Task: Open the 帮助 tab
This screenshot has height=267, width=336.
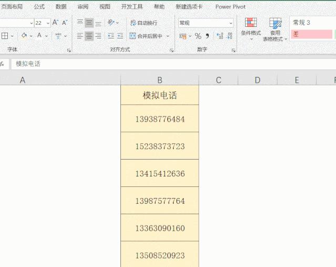Action: 159,7
